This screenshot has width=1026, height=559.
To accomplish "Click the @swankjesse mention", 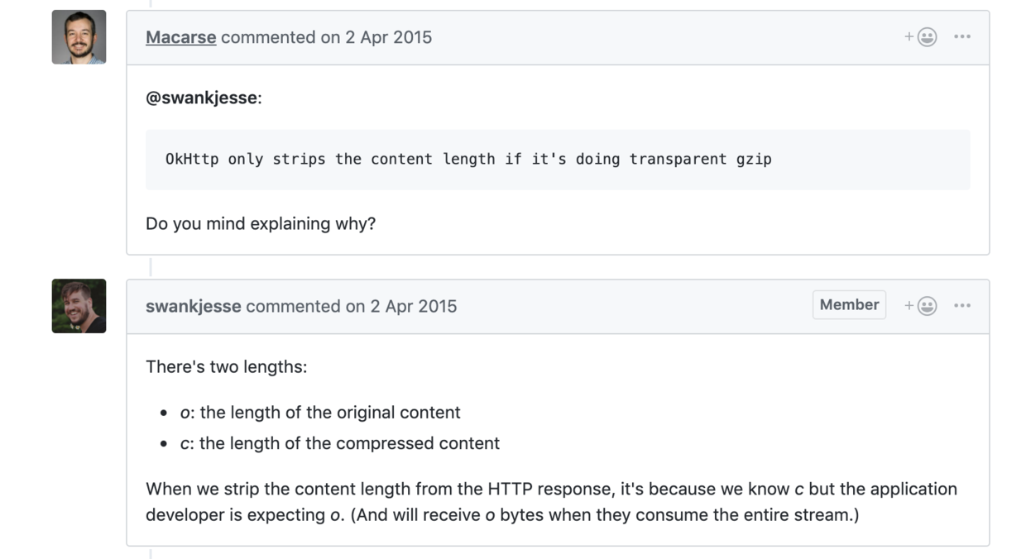I will 201,98.
